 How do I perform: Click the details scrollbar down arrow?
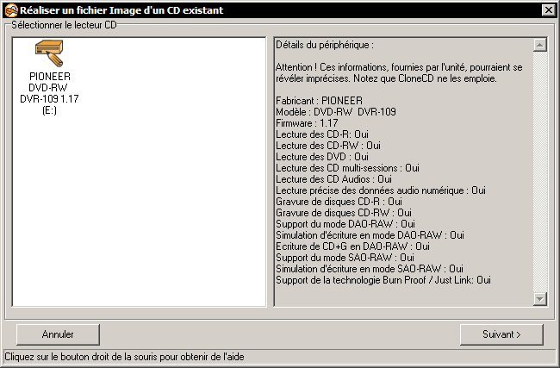(x=540, y=299)
